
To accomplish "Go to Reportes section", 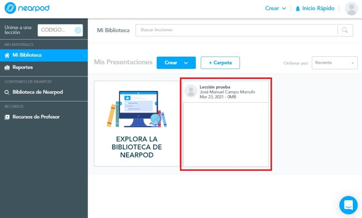I will 23,67.
